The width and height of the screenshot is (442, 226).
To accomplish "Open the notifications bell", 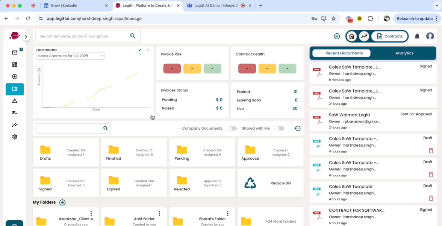I will pos(417,36).
